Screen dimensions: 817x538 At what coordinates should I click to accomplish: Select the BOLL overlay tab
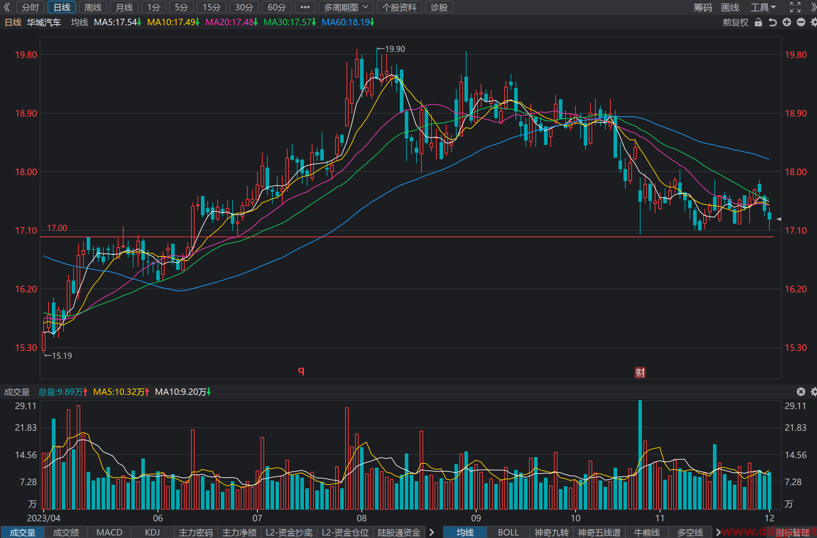coord(508,532)
